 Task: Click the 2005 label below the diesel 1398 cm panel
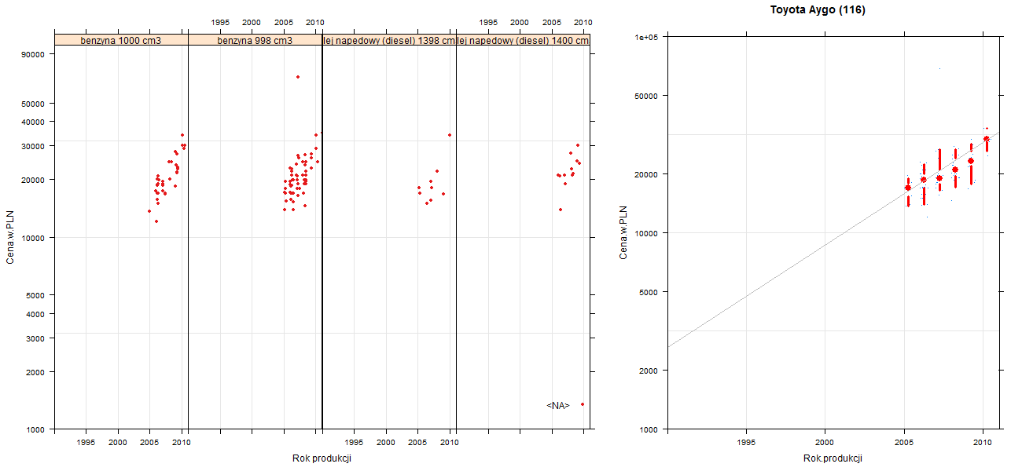(x=417, y=443)
